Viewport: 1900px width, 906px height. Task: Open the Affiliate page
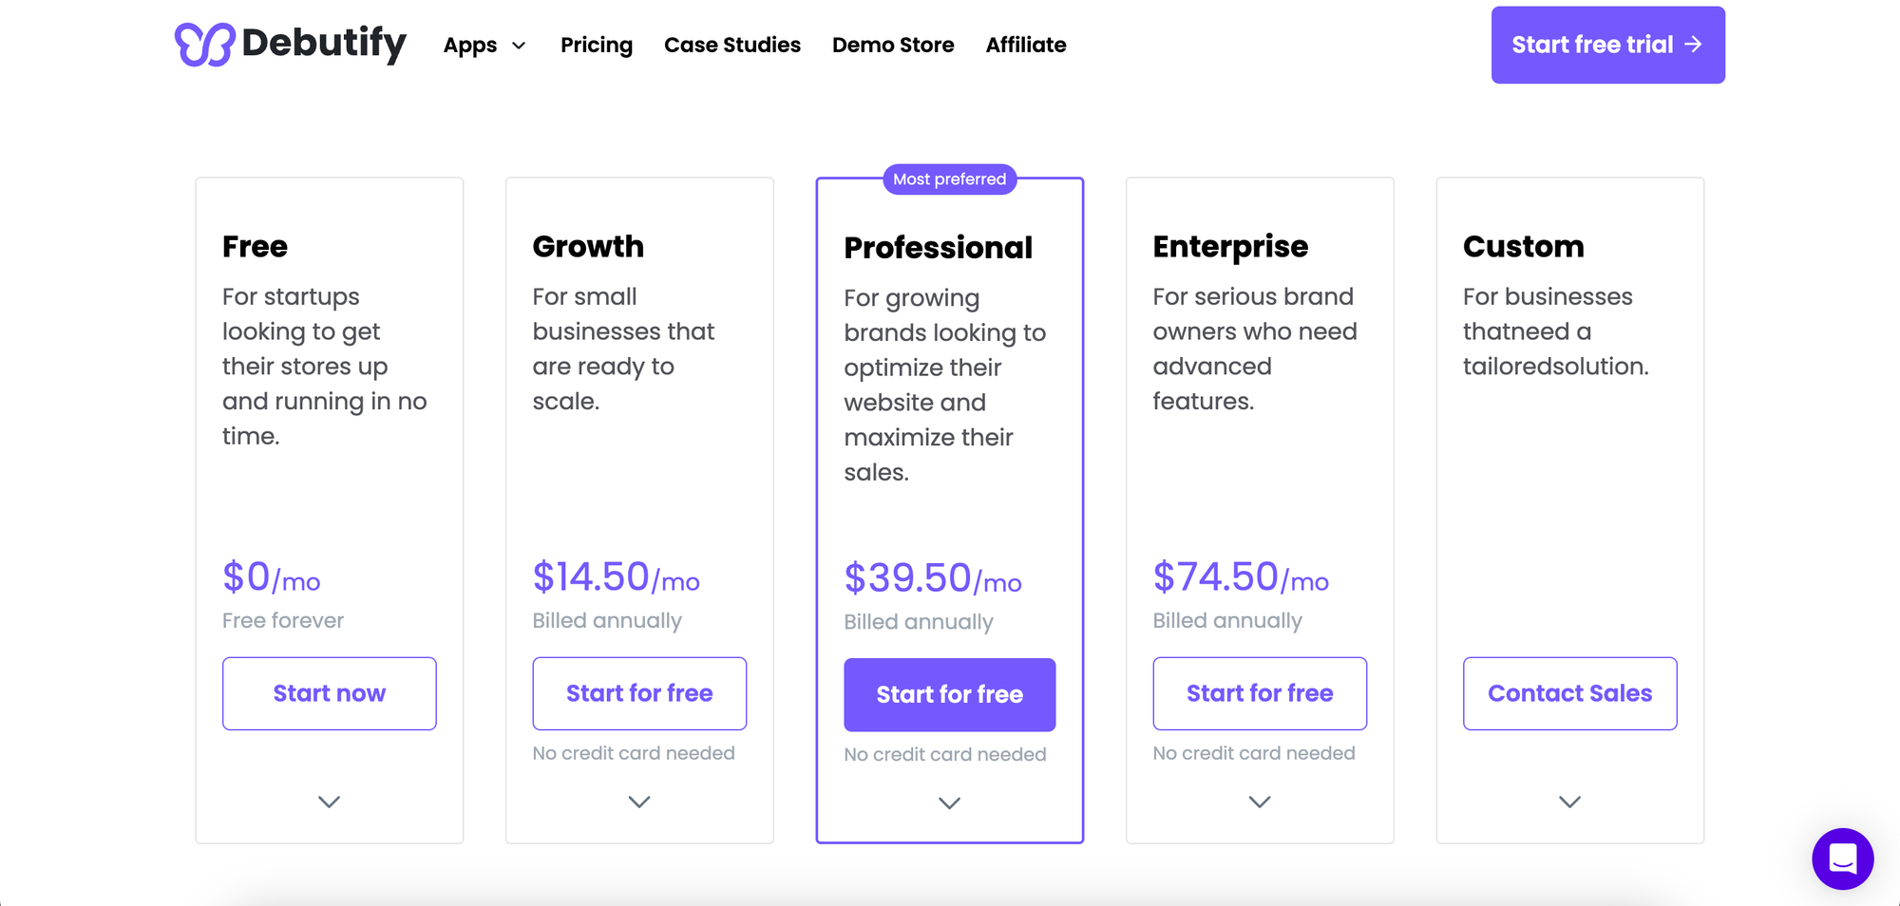pyautogui.click(x=1026, y=45)
